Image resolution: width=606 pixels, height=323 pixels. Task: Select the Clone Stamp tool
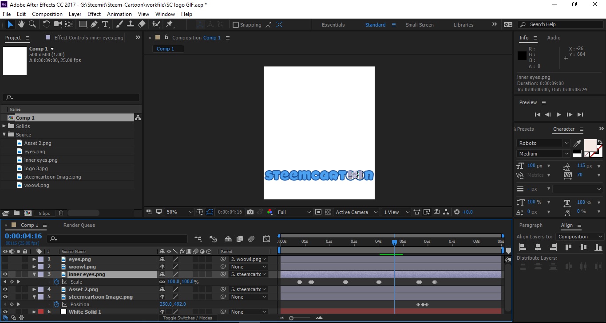coord(131,24)
